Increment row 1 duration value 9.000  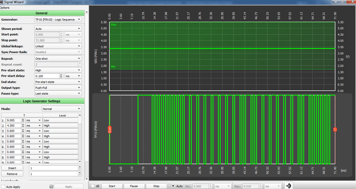[23, 119]
